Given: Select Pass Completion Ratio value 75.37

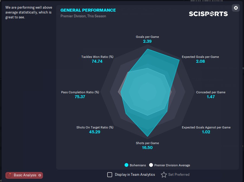Looking at the screenshot, I should tap(80, 97).
